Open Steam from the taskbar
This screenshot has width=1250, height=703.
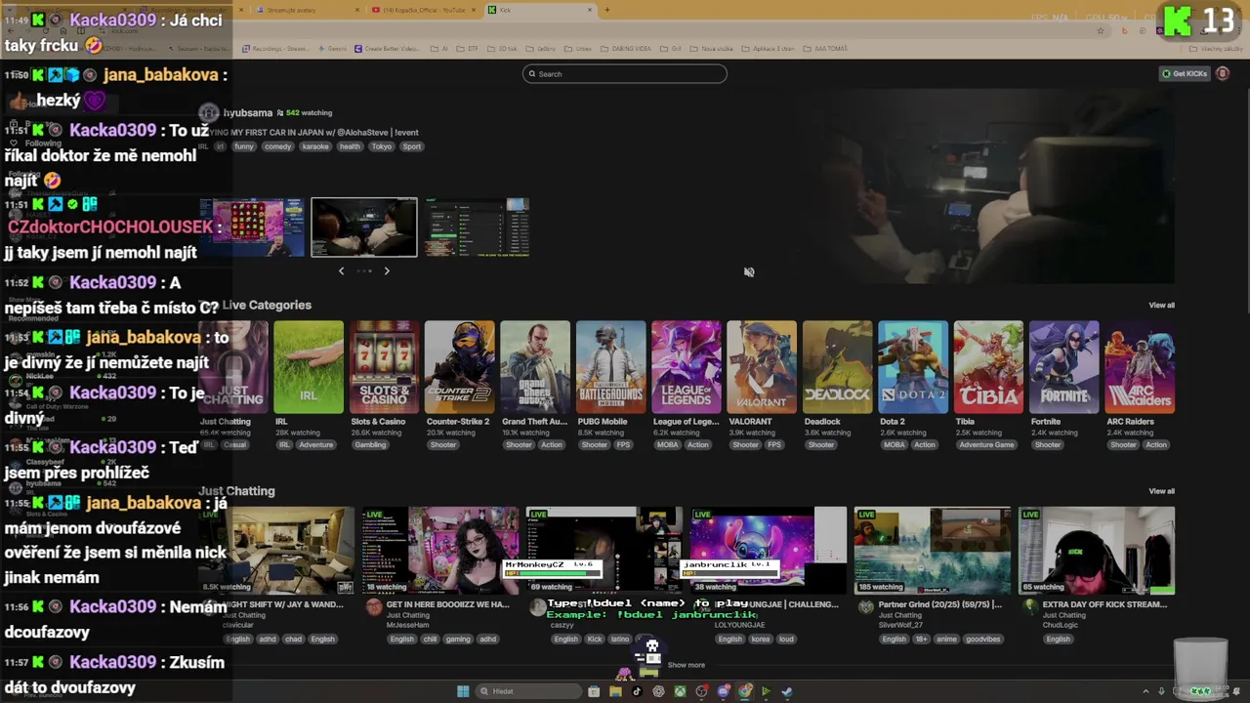click(x=787, y=691)
